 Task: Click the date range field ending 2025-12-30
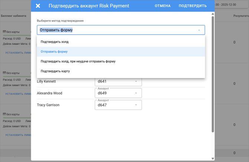point(232,5)
